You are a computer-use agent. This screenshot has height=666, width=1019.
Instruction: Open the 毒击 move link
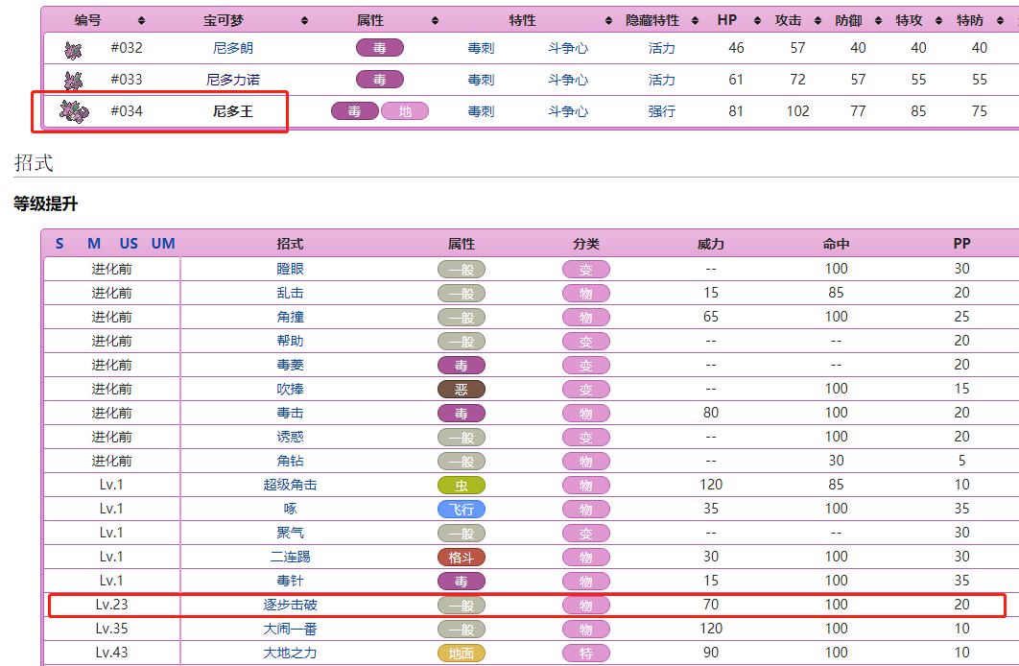coord(290,414)
